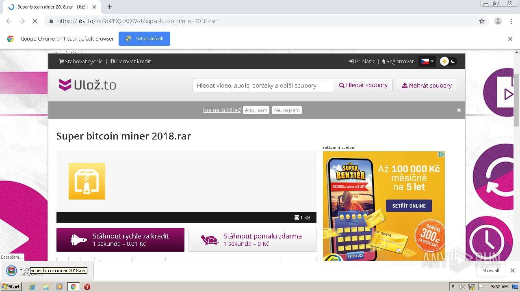520x292 pixels.
Task: Confirm age with Ano, jsem button
Action: (256, 110)
